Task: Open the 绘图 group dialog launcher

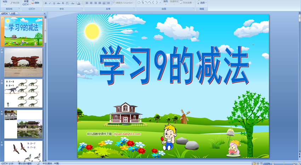Action: coord(193,9)
